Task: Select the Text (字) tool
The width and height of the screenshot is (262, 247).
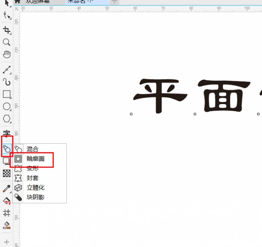Action: click(x=6, y=134)
